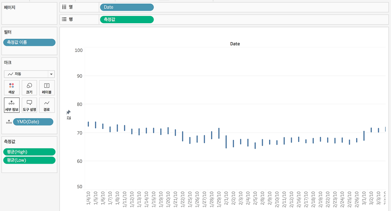Click the 70 axis label
This screenshot has width=391, height=211.
(x=79, y=133)
